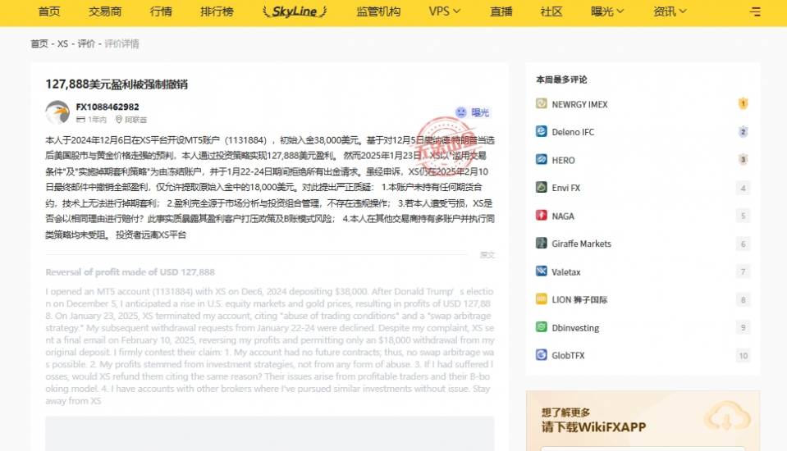This screenshot has height=451, width=787.
Task: Click the English heading Reversal of profit
Action: [130, 272]
